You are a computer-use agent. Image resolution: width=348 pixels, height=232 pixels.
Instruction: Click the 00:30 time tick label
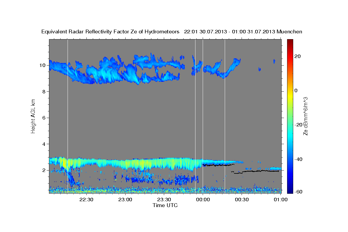point(242,200)
